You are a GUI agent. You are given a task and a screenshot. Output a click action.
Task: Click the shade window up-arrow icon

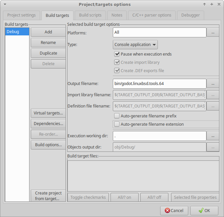pyautogui.click(x=204, y=4)
